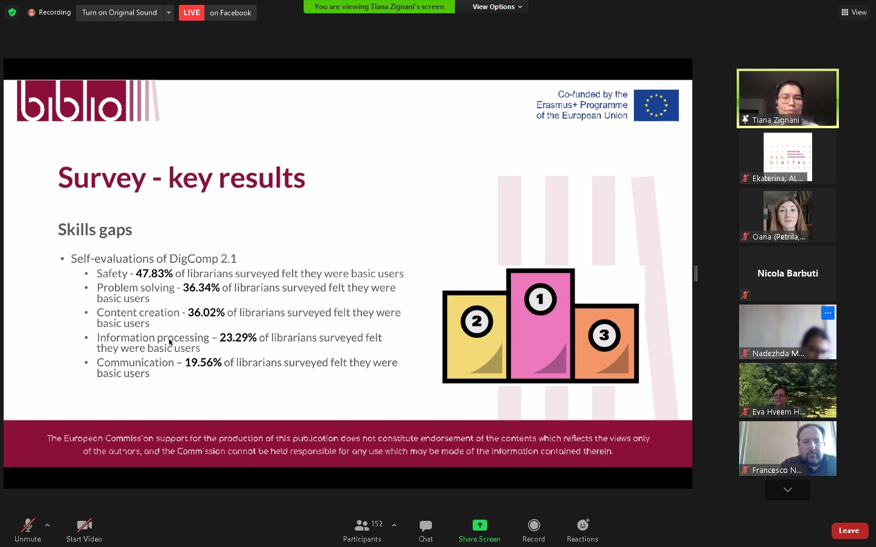Image resolution: width=876 pixels, height=547 pixels.
Task: Open the Chat panel
Action: click(x=425, y=526)
